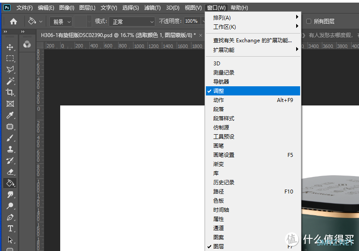This screenshot has width=359, height=251.
Task: Select the Pen tool
Action: (x=10, y=217)
